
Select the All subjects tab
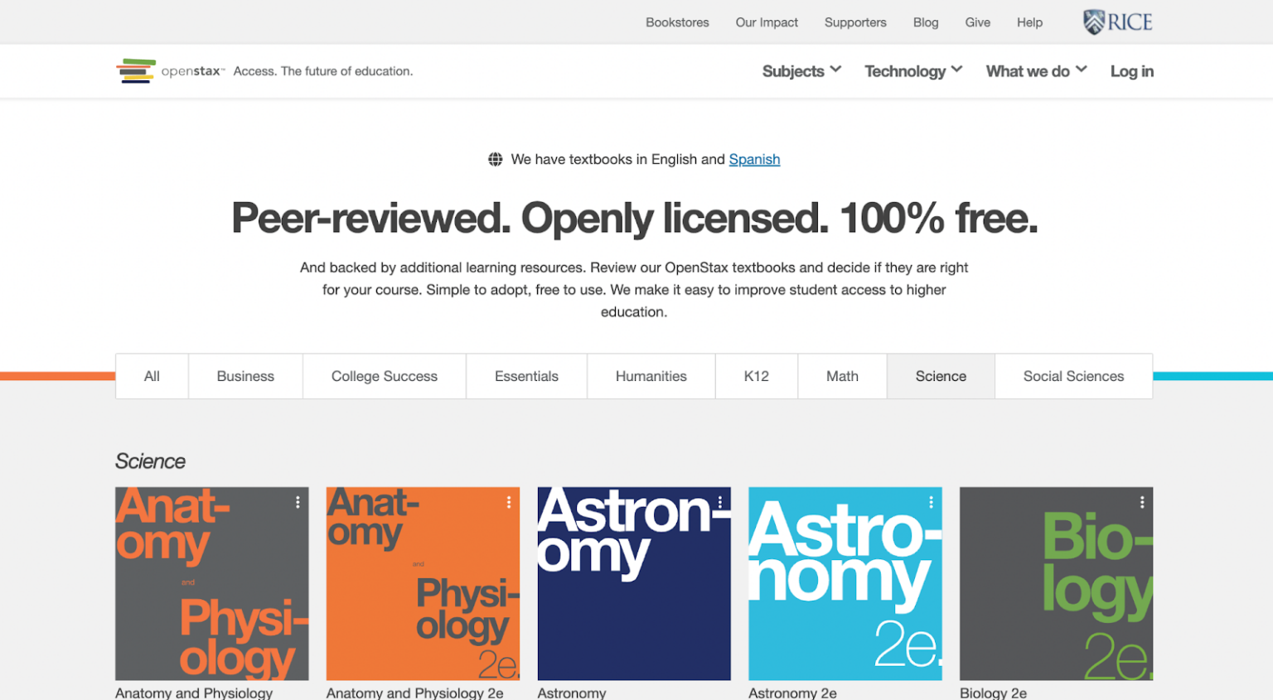[152, 376]
